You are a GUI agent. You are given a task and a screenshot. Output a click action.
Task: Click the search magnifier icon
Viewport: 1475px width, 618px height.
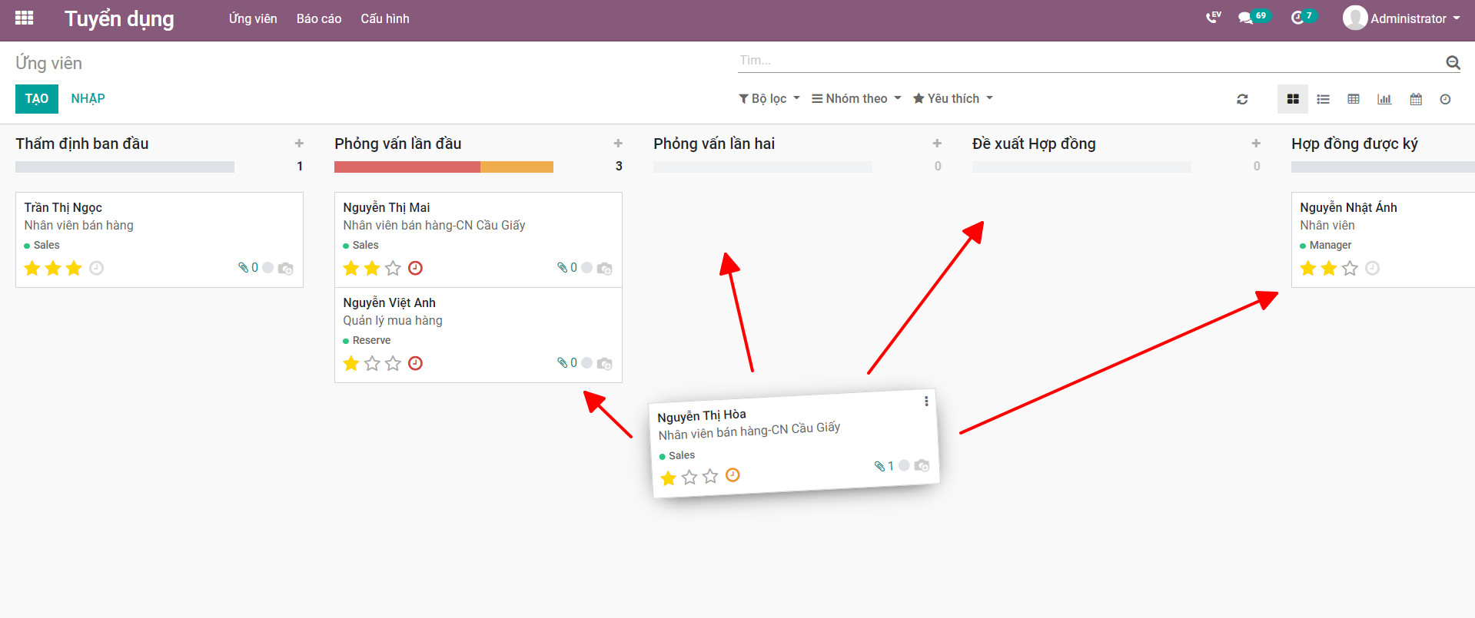coord(1453,62)
